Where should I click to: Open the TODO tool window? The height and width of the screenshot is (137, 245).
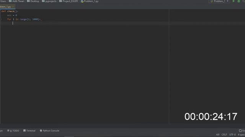(13, 131)
